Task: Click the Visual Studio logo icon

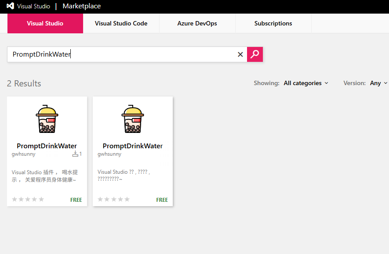Action: [x=10, y=6]
